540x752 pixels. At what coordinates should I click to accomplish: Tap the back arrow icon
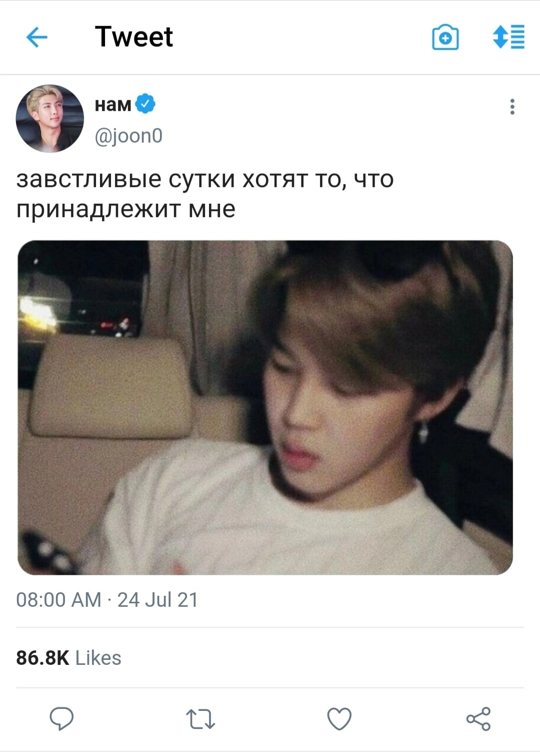[36, 37]
